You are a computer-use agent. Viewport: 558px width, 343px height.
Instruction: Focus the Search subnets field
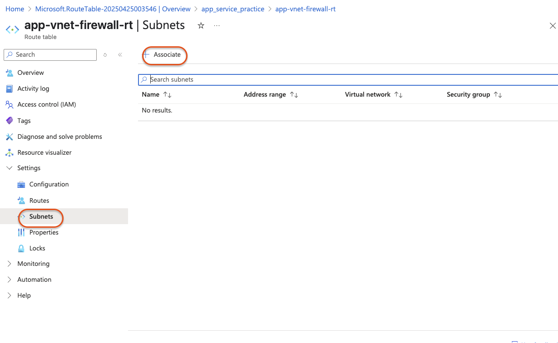(x=348, y=79)
